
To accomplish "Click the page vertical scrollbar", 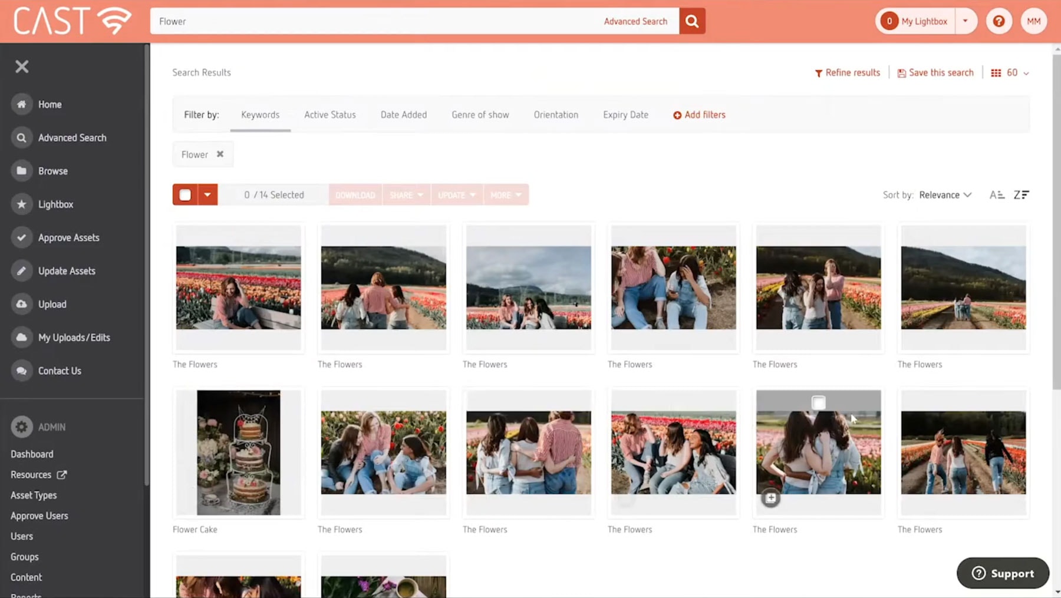I will [x=1056, y=221].
